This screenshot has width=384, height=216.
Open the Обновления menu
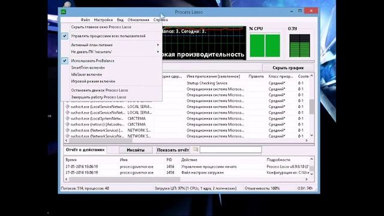click(x=138, y=20)
